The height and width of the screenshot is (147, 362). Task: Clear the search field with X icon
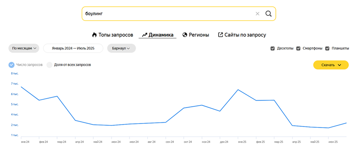click(258, 14)
